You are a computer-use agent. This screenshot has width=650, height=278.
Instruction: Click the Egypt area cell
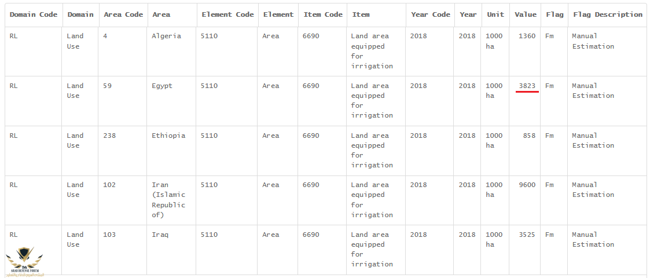162,86
